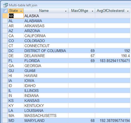Select the Kentucky row via its row selector
Image resolution: width=131 pixels, height=123 pixels.
click(x=5, y=106)
